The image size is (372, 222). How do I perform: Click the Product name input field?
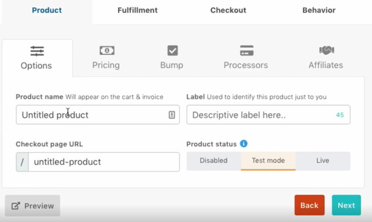tap(98, 115)
